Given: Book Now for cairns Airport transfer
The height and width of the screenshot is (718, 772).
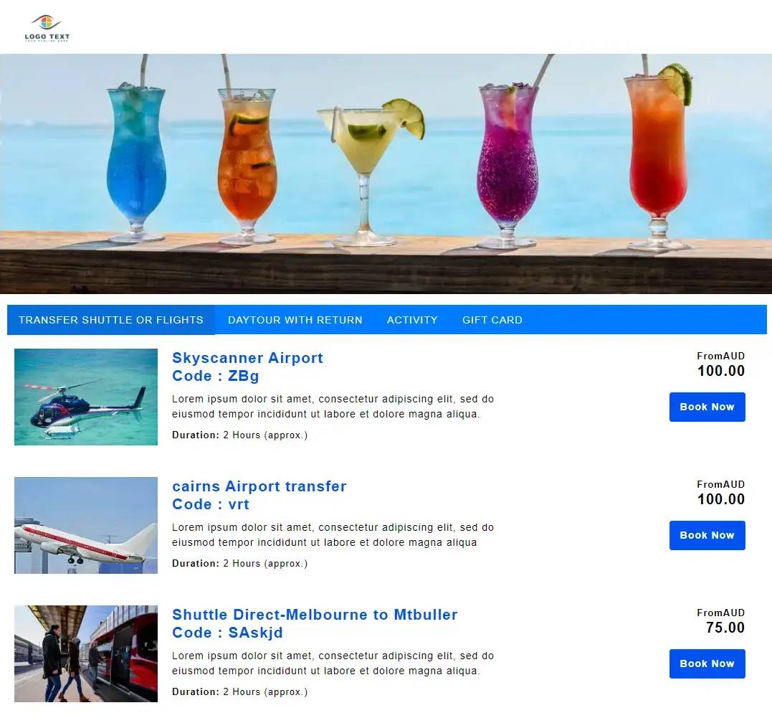Looking at the screenshot, I should (707, 535).
